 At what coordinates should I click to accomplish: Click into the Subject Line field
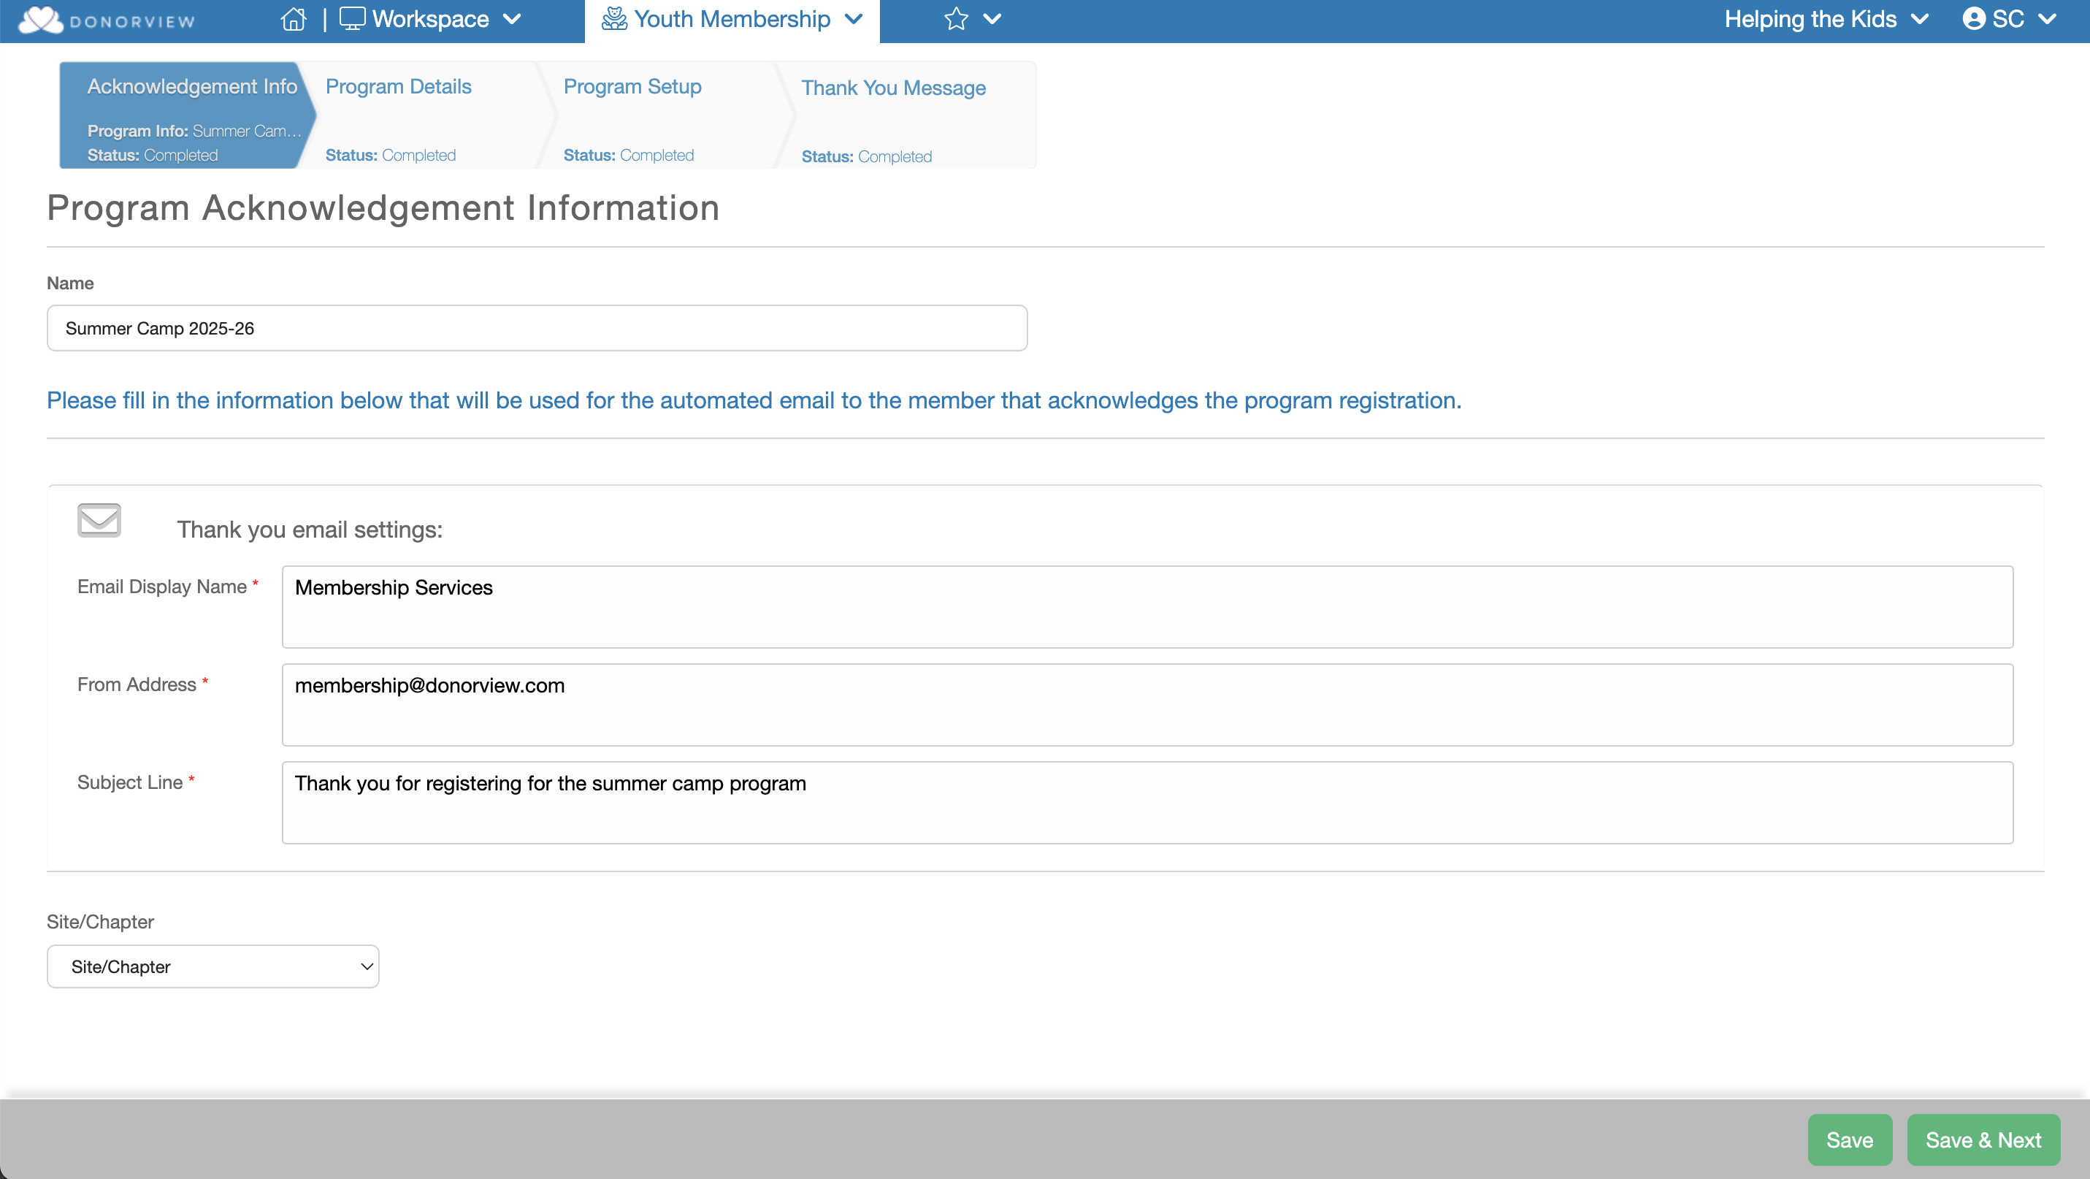[1147, 801]
